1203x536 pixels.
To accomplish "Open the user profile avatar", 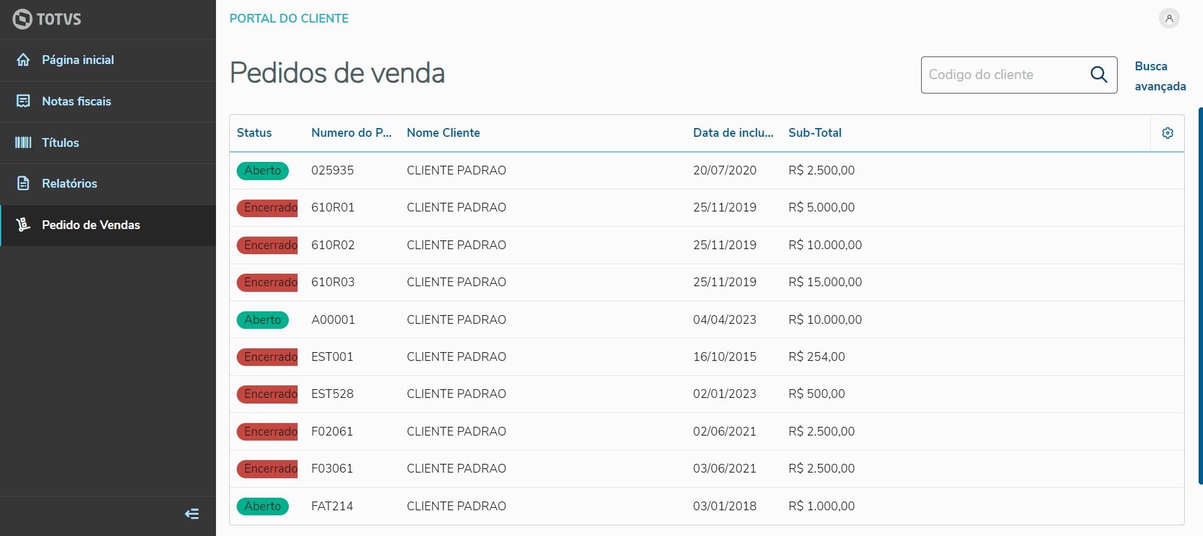I will [x=1168, y=18].
